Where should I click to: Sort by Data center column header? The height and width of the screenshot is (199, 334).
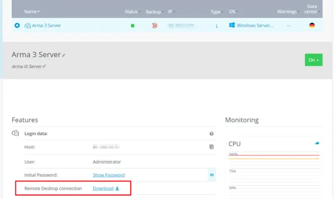(312, 9)
